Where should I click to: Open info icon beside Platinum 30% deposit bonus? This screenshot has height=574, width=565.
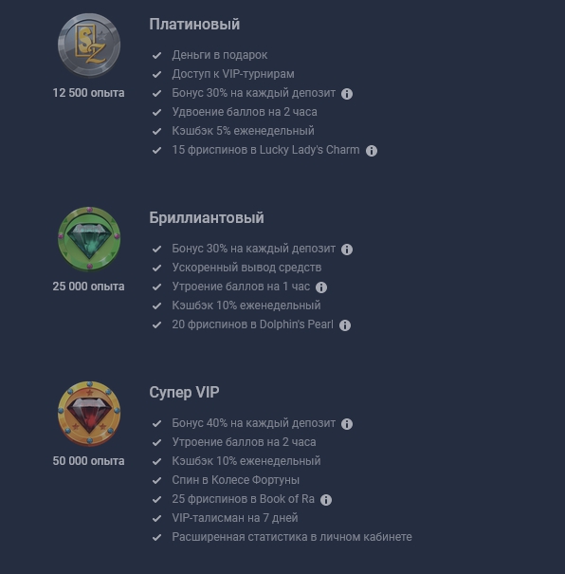(347, 94)
